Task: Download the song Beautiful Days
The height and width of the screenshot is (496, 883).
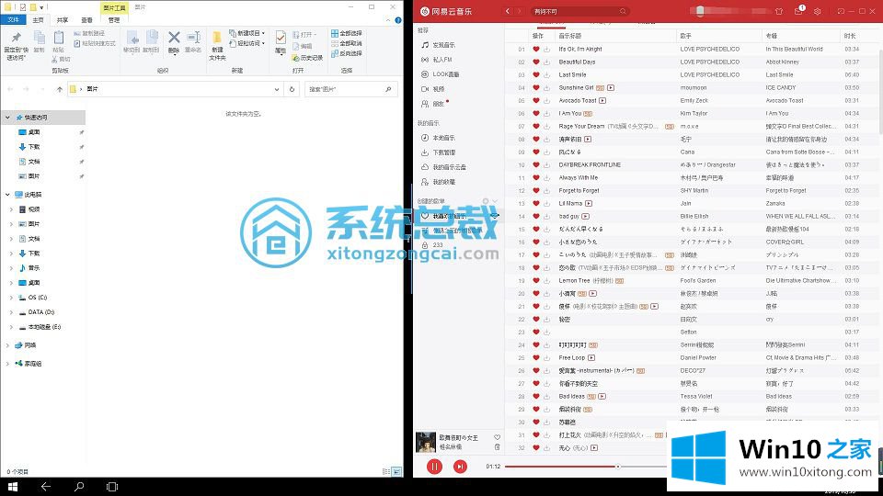Action: click(x=546, y=62)
